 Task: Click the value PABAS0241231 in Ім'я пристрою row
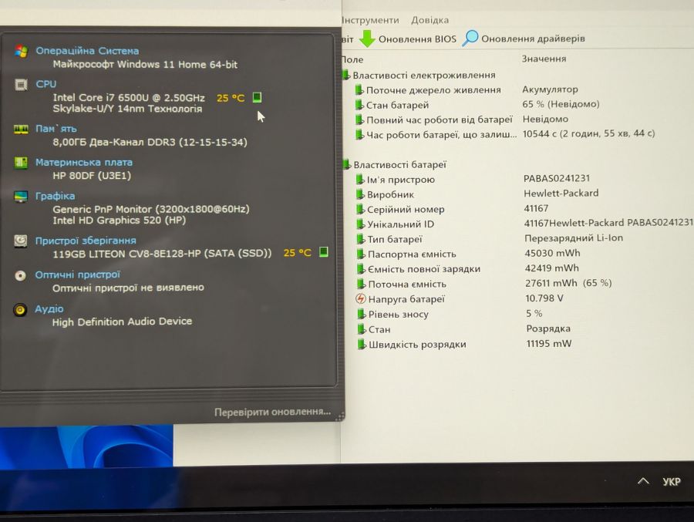pos(556,178)
